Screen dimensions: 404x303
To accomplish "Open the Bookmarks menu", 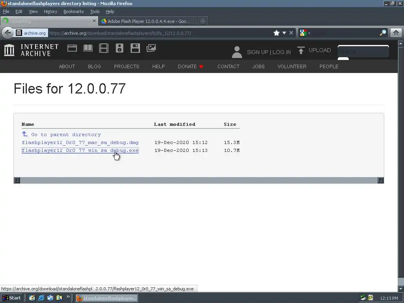I will (x=73, y=11).
